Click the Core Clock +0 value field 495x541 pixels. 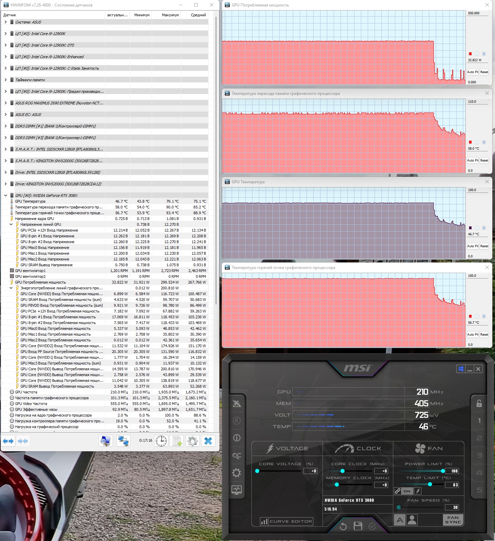[381, 471]
